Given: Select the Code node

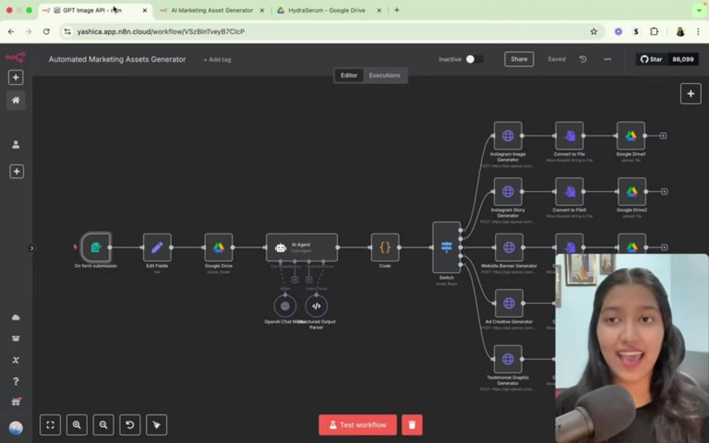Looking at the screenshot, I should [x=385, y=247].
